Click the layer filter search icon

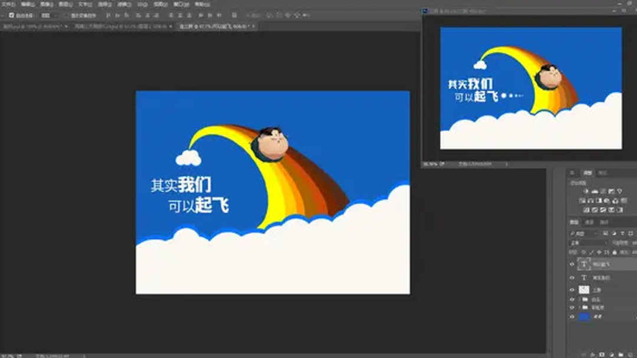point(571,233)
